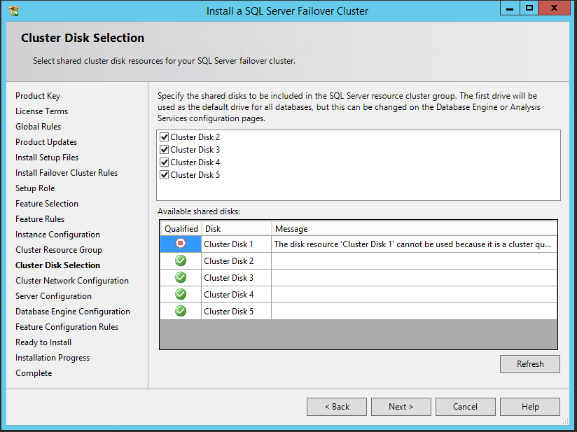The height and width of the screenshot is (432, 577).
Task: Proceed with the Next > button
Action: [x=401, y=407]
